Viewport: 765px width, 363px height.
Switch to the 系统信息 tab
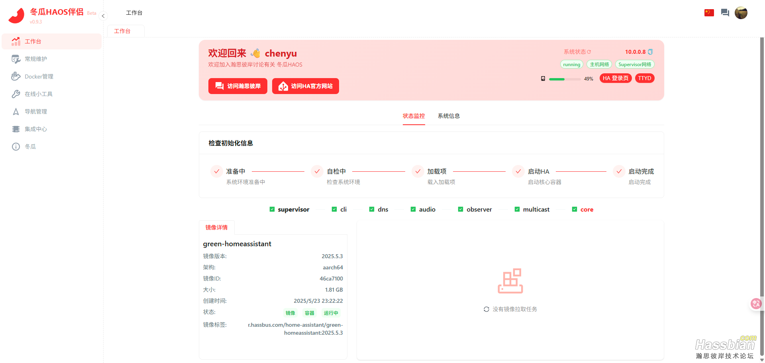coord(449,116)
